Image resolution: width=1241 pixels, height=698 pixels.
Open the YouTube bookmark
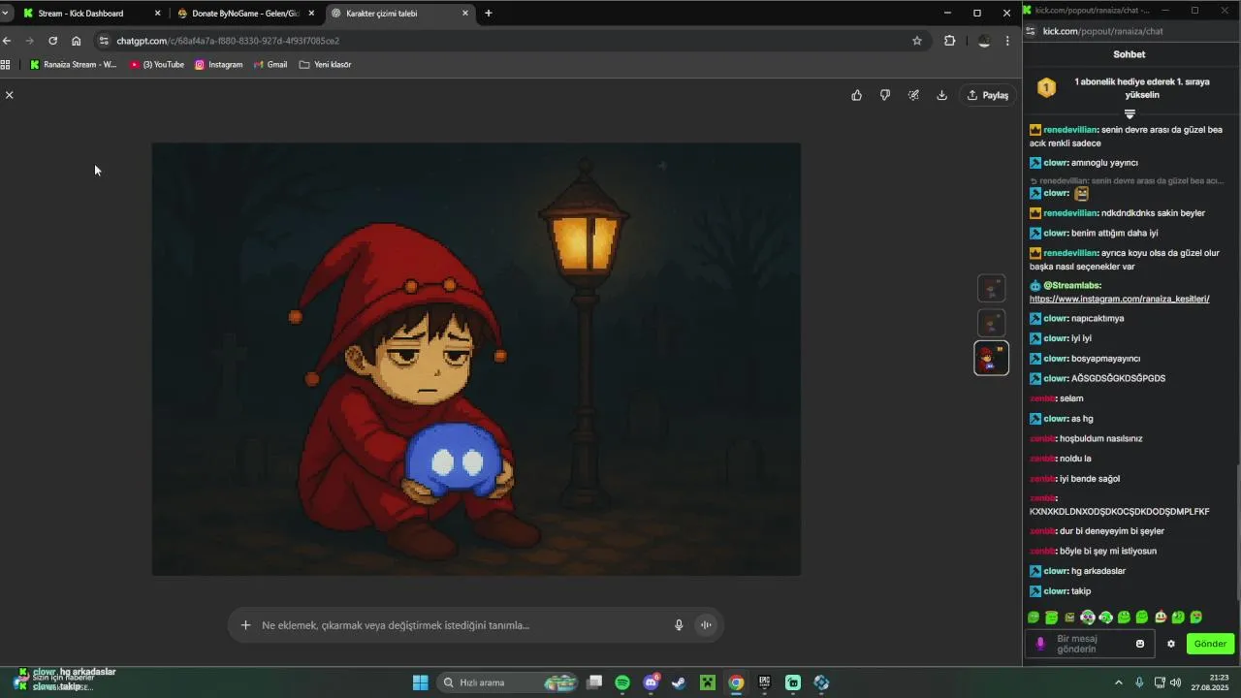[156, 65]
